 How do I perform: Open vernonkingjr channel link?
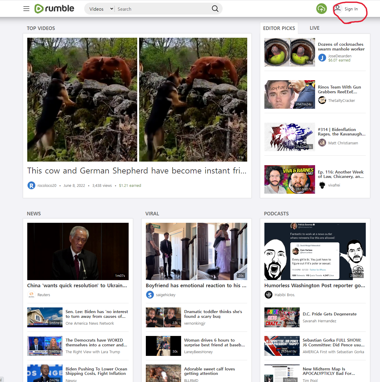click(195, 323)
